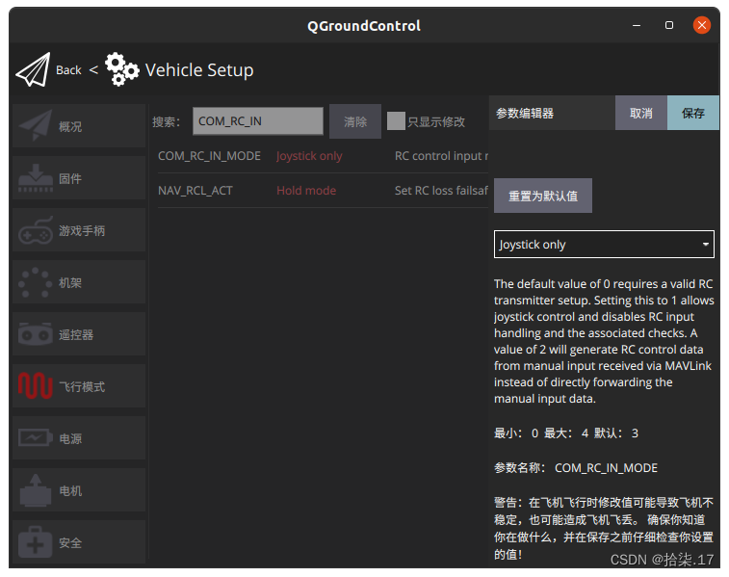729x577 pixels.
Task: Open the 固件 firmware download icon
Action: click(36, 178)
